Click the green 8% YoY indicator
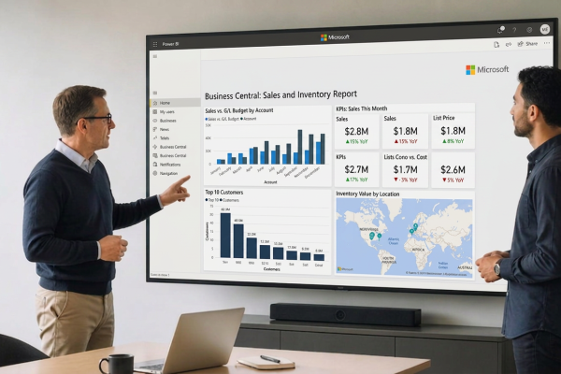Viewport: 561px width, 374px height. [x=453, y=141]
